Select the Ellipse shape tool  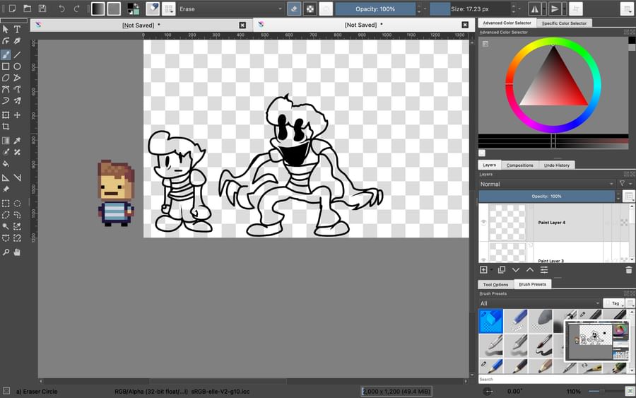pyautogui.click(x=17, y=66)
